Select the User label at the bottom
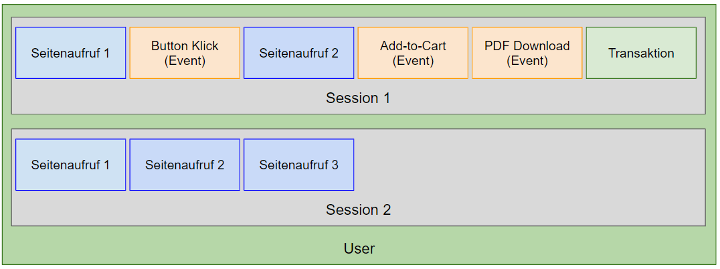Screen dimensions: 720x269 point(359,249)
